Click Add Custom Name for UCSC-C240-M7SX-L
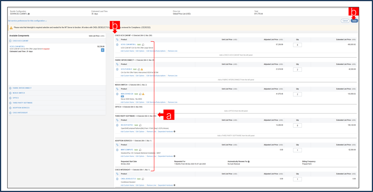This screenshot has height=192, width=373. pos(127,51)
